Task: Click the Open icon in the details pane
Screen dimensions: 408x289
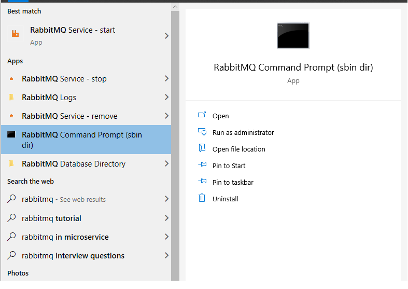Action: [x=202, y=115]
